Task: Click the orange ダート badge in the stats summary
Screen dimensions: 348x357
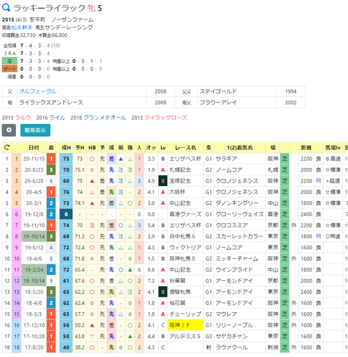Action: (9, 69)
